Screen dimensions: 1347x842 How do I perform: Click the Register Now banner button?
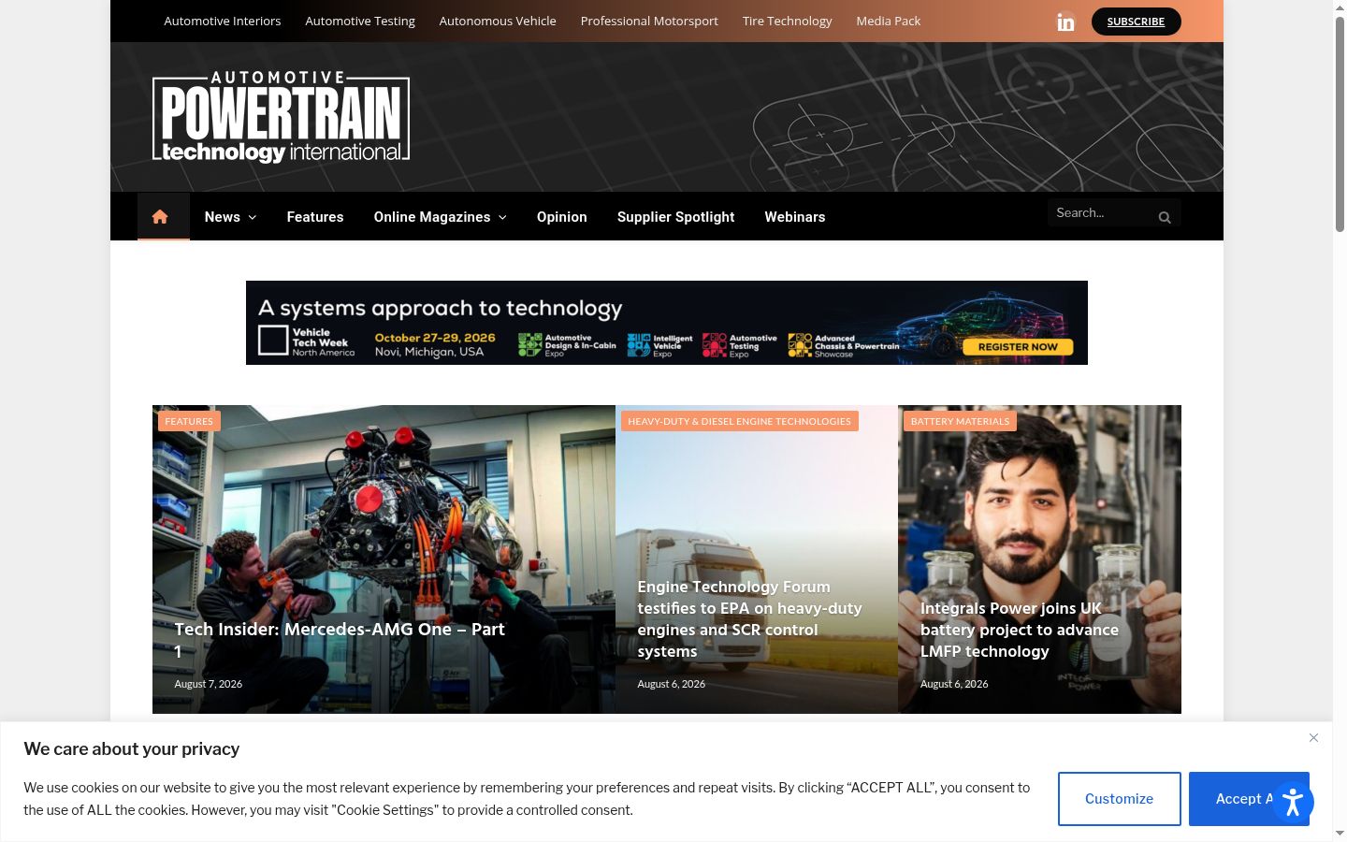tap(1018, 347)
